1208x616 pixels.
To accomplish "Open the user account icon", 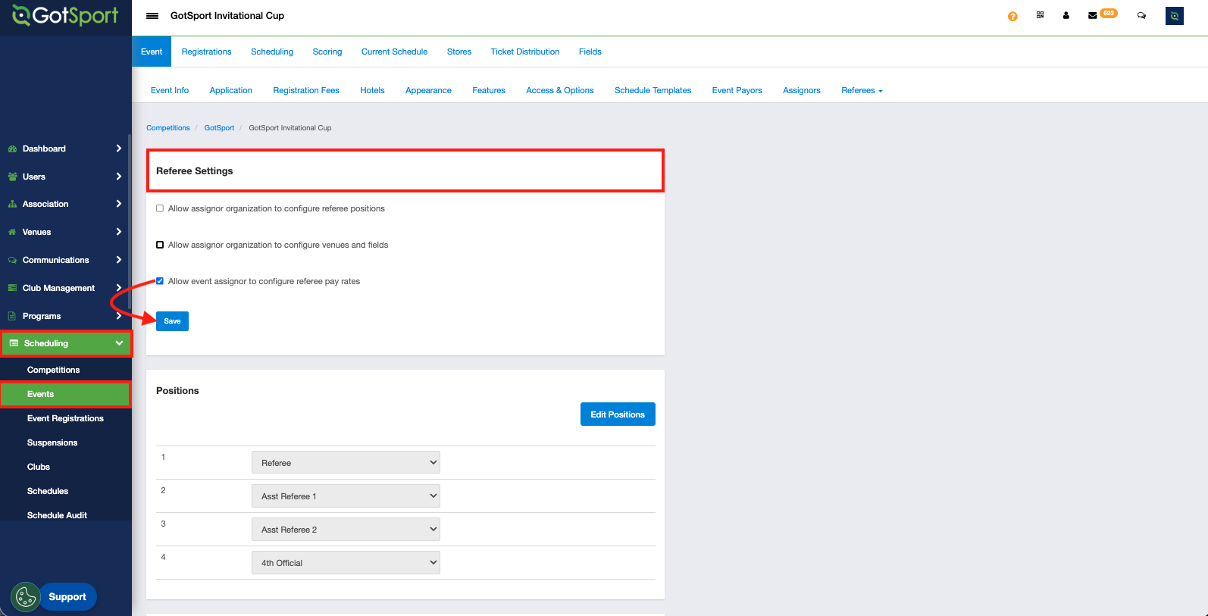I will pyautogui.click(x=1066, y=15).
